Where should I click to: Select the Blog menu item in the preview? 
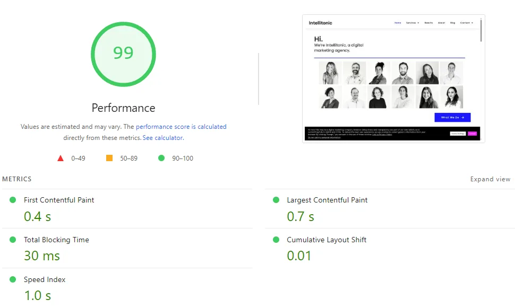coord(452,23)
